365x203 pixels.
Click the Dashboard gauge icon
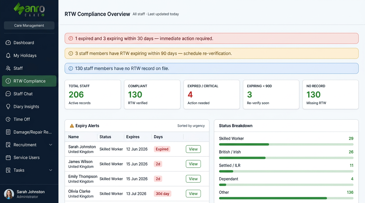pyautogui.click(x=8, y=43)
